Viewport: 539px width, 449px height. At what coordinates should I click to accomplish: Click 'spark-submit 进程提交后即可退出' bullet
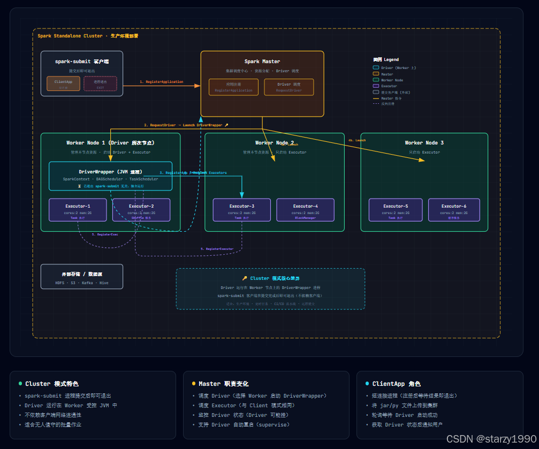pos(68,396)
